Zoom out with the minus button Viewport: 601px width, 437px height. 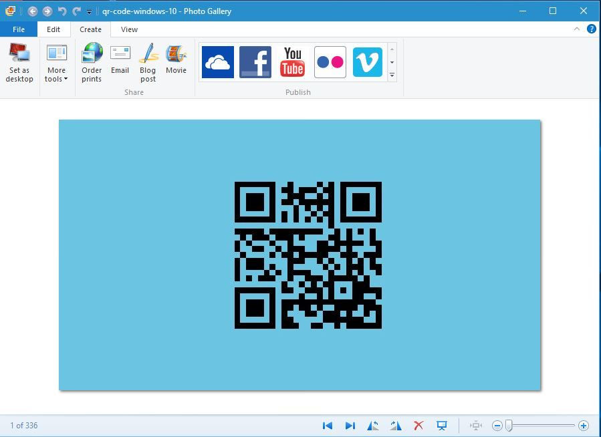pyautogui.click(x=497, y=426)
